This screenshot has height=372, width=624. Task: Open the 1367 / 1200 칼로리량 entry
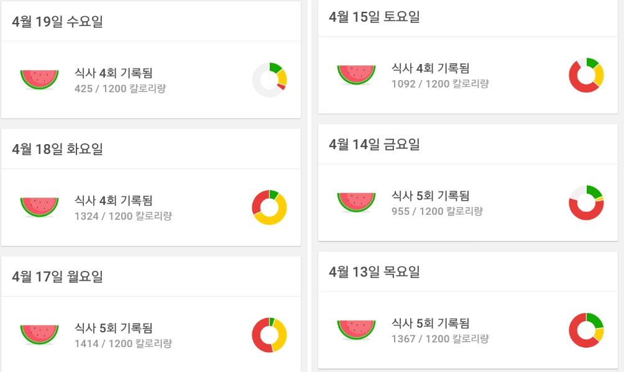440,338
